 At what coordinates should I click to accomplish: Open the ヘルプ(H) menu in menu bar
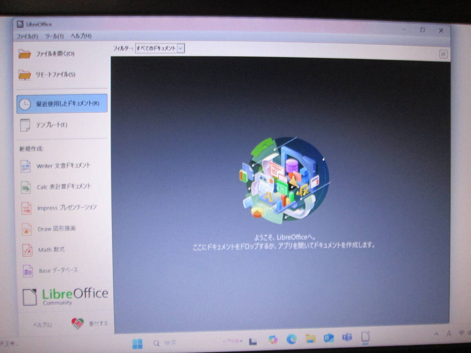tap(81, 36)
